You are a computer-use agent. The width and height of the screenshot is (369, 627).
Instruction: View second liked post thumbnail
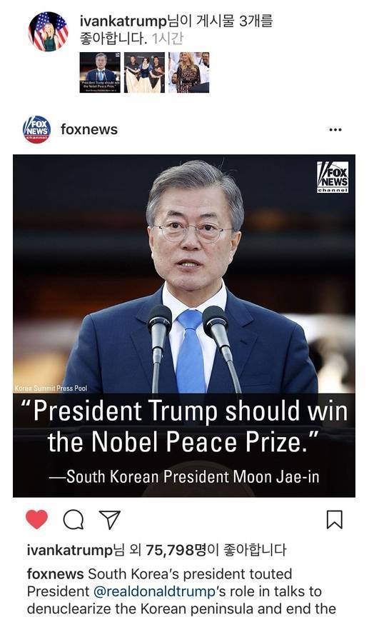(144, 72)
